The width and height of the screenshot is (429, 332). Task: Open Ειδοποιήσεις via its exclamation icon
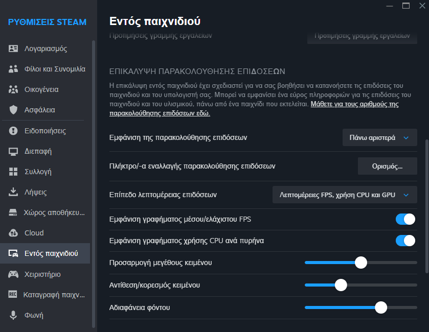click(x=14, y=131)
